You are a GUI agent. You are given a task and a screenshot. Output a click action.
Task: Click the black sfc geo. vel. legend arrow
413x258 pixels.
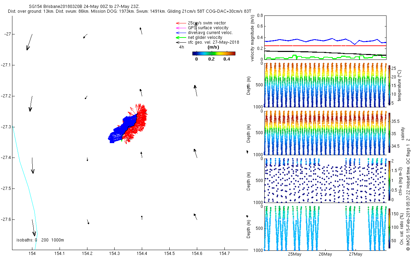pos(181,42)
